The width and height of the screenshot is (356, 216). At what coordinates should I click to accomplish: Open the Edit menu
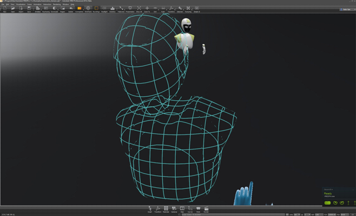(x=7, y=4)
